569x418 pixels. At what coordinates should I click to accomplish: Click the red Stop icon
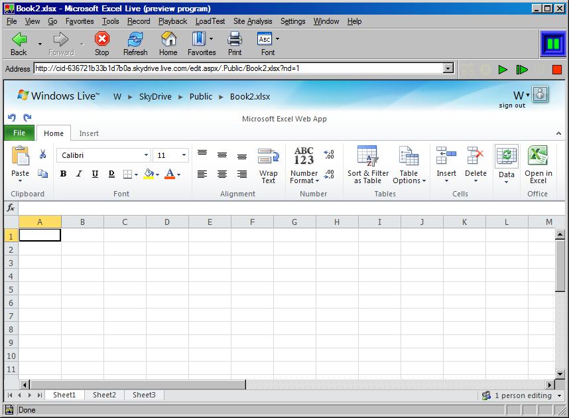(102, 39)
